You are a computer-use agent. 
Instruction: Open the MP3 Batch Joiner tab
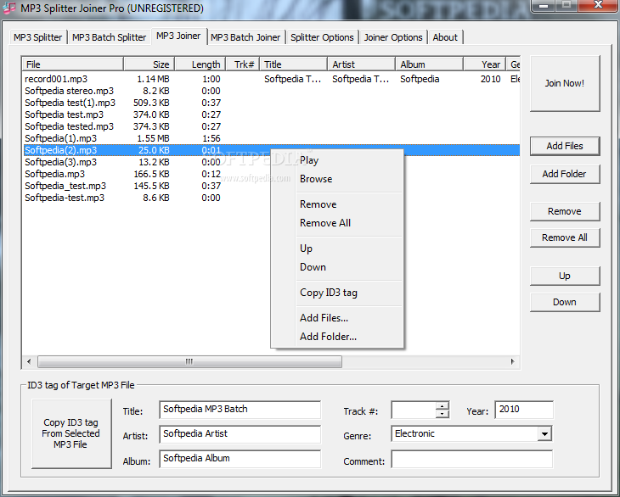coord(245,37)
